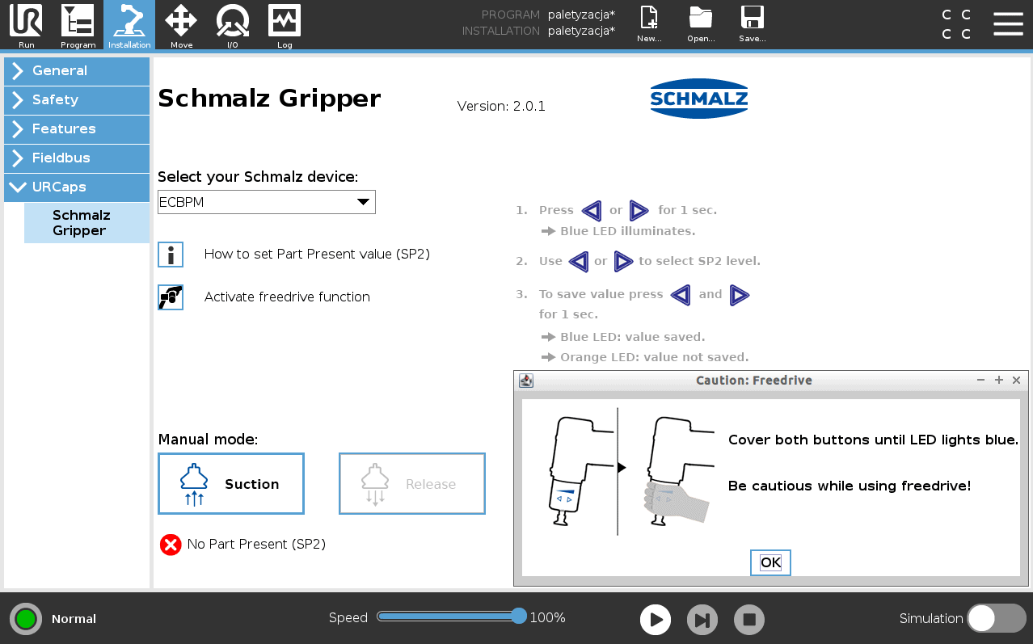Toggle the Simulation switch

(997, 618)
